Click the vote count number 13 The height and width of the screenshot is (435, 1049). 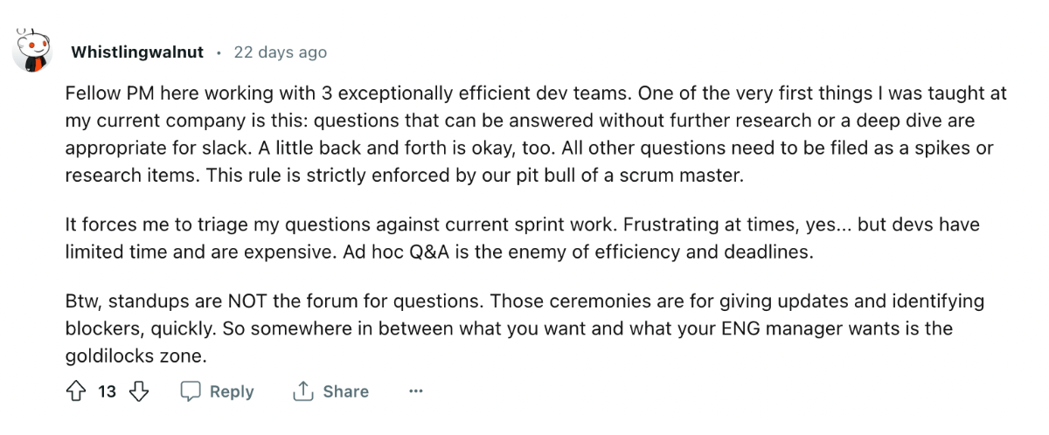click(107, 391)
